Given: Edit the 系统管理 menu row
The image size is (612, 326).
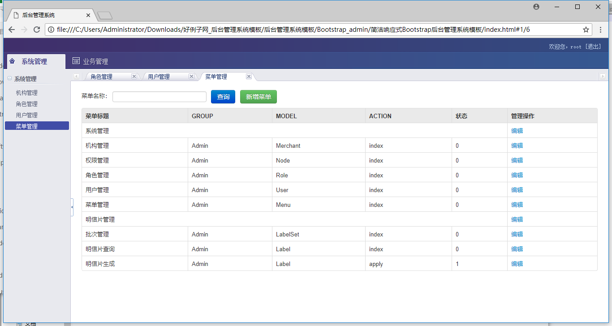Looking at the screenshot, I should [517, 131].
